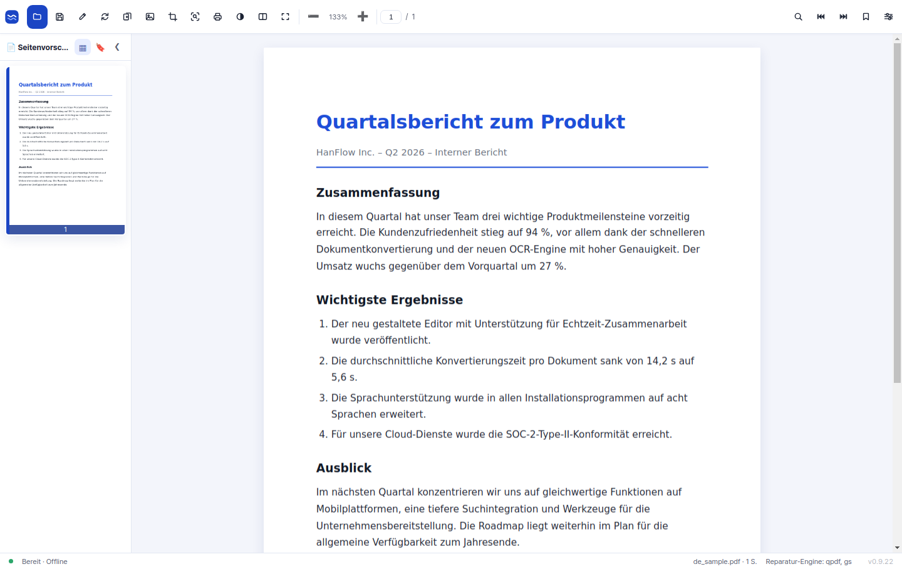
Task: Click the vertical scrollbar thumb
Action: (897, 213)
